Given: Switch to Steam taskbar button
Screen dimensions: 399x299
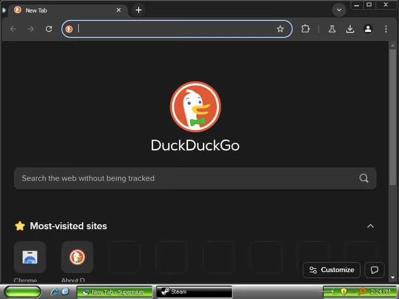Looking at the screenshot, I should pyautogui.click(x=194, y=292).
